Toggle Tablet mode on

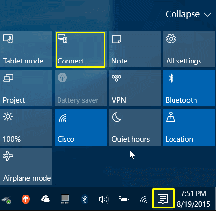tap(26, 49)
